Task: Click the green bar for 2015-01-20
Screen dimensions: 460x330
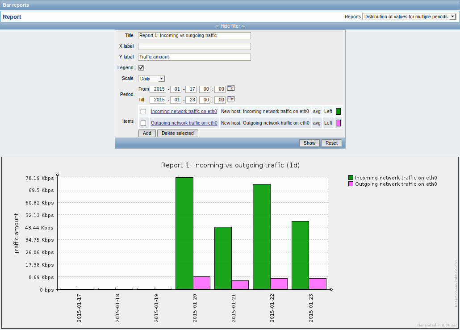Action: coord(184,234)
